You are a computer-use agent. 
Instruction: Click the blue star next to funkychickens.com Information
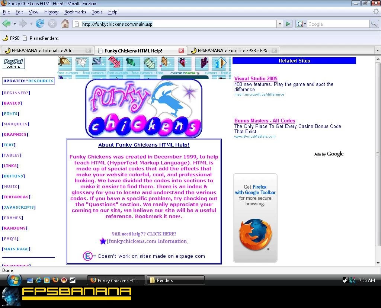[103, 241]
